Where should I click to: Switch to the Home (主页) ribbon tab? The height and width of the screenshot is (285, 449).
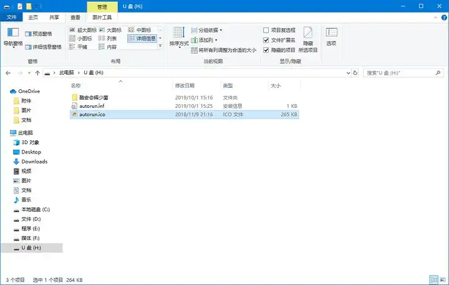point(31,18)
